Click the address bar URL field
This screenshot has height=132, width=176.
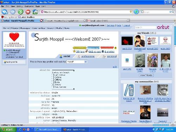pos(86,12)
